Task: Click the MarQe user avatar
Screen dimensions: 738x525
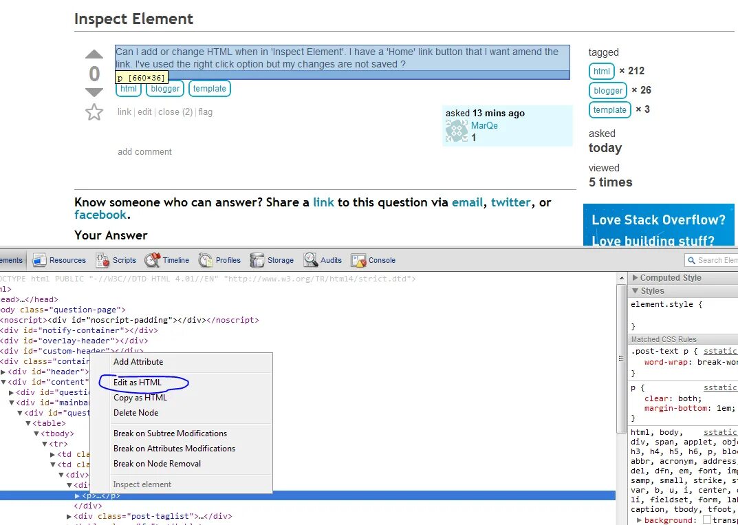Action: [x=457, y=131]
